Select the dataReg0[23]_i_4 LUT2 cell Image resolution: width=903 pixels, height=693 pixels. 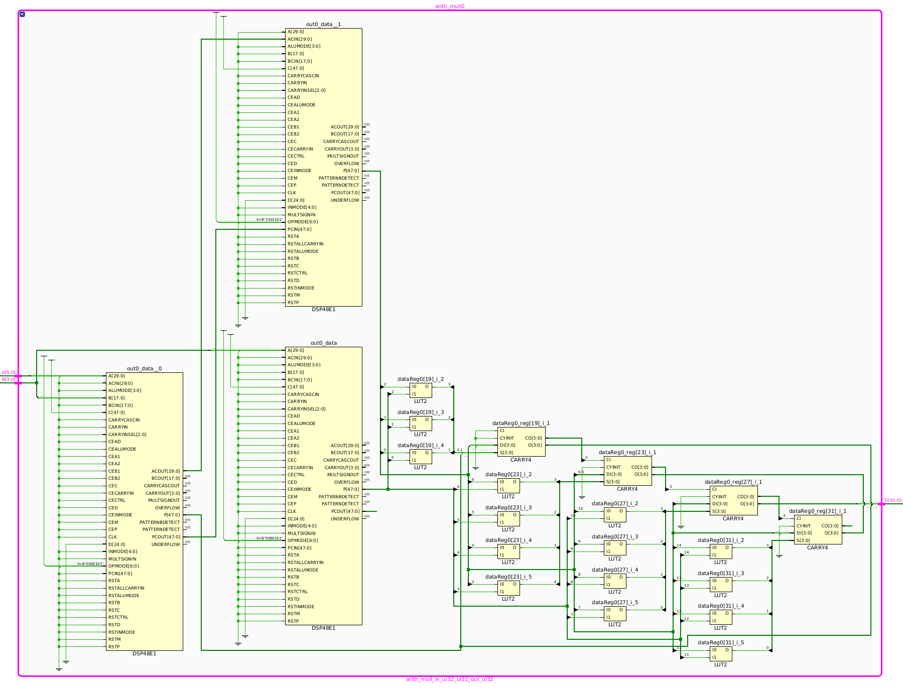pos(508,551)
